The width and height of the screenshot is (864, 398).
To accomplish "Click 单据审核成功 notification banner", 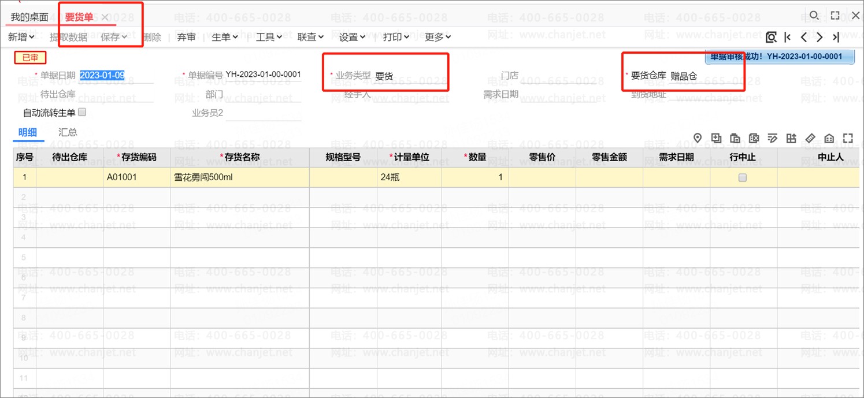I will 780,57.
